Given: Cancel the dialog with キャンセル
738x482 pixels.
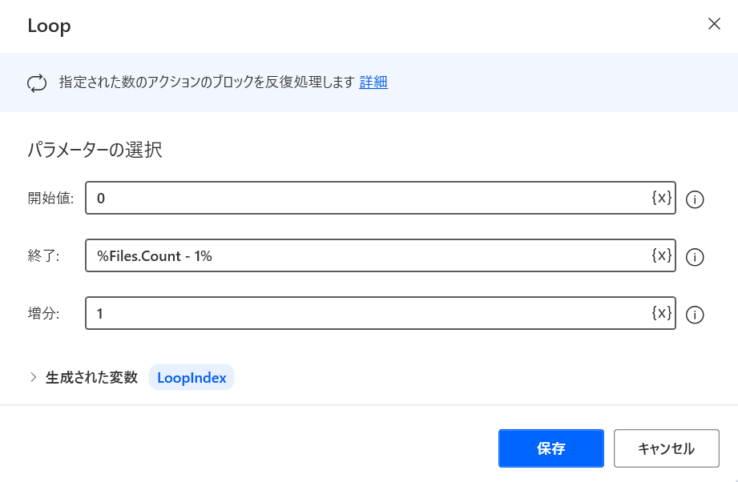Looking at the screenshot, I should [x=666, y=448].
